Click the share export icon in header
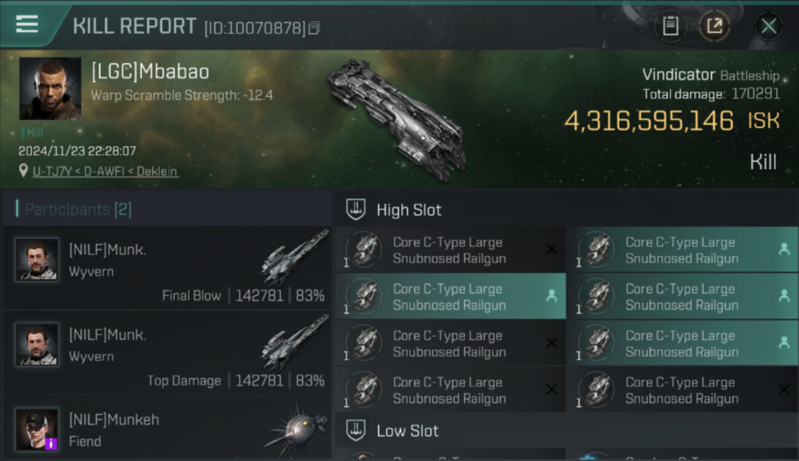Viewport: 799px width, 461px height. pyautogui.click(x=714, y=26)
